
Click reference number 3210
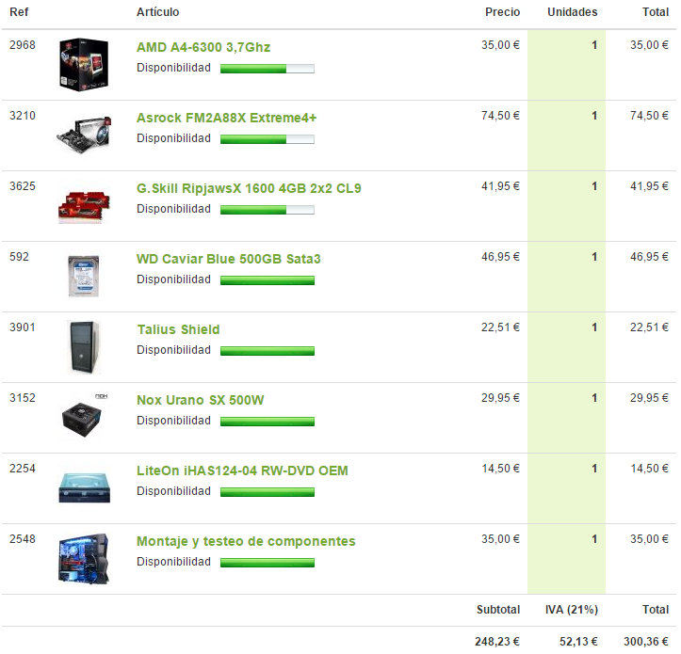pyautogui.click(x=23, y=116)
